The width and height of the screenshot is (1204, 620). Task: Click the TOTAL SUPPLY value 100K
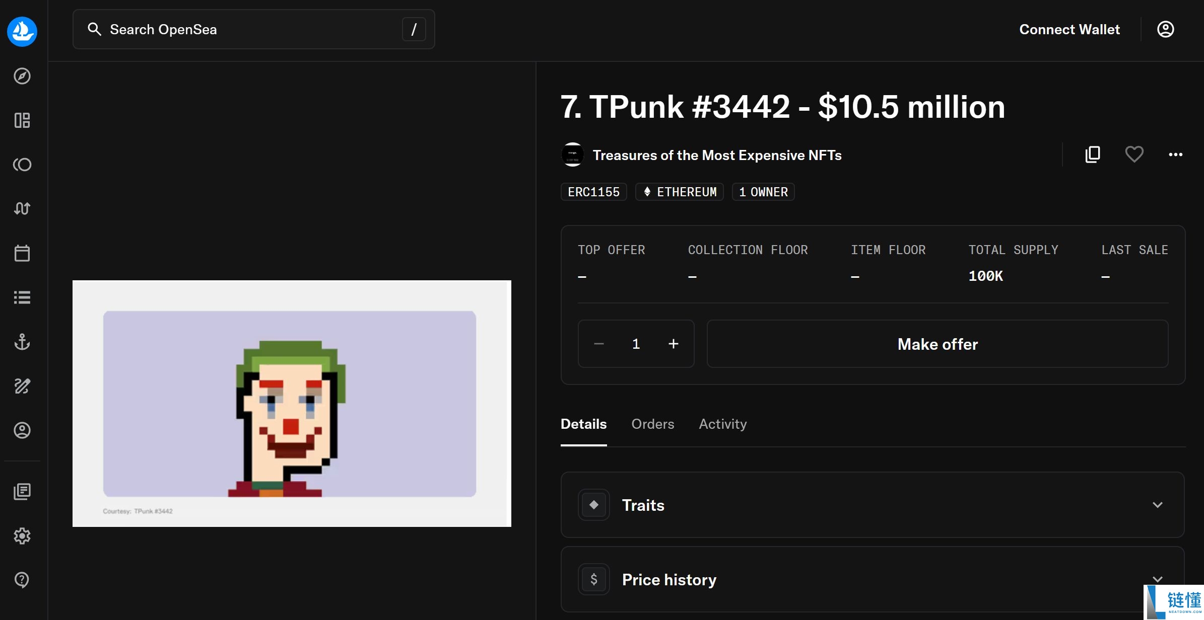(x=986, y=276)
